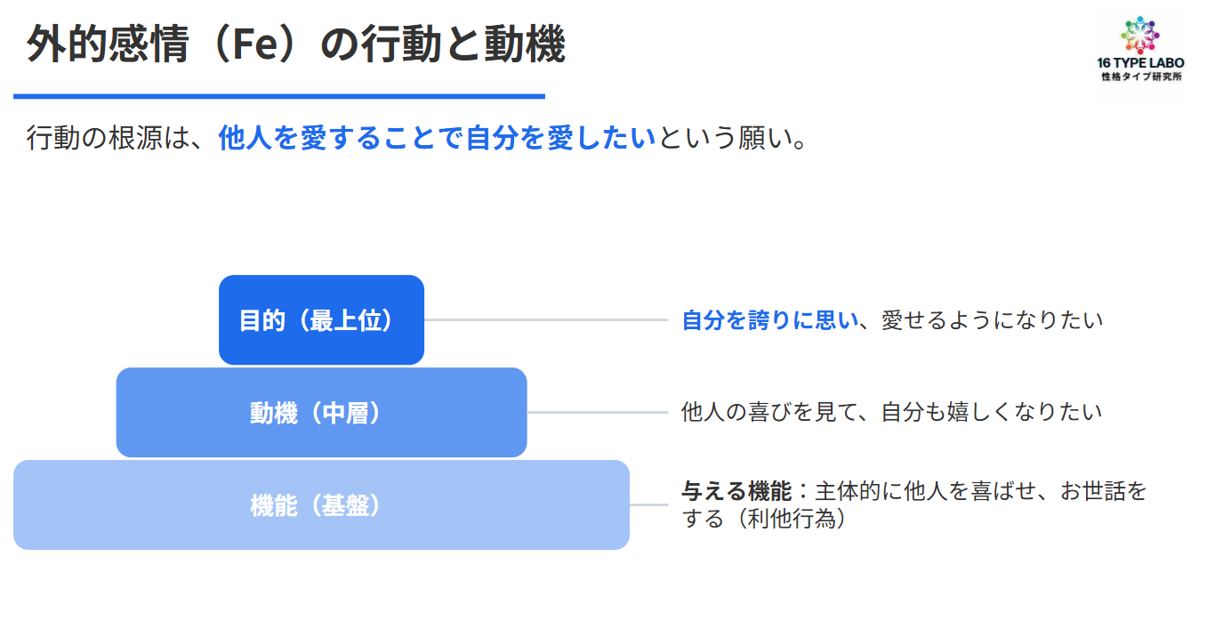The width and height of the screenshot is (1207, 621).
Task: Click the blue underline below the title
Action: (x=278, y=96)
